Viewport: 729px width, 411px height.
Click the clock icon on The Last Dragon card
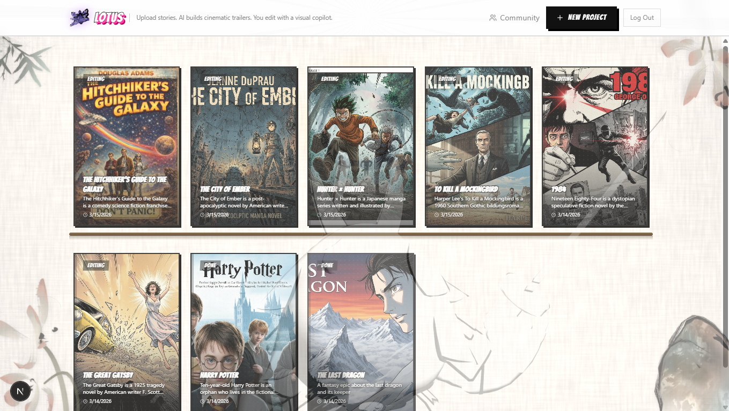319,401
